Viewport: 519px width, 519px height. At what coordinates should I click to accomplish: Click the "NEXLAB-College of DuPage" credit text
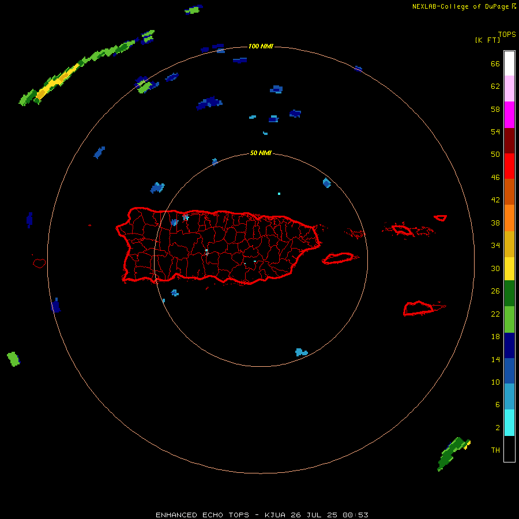(x=460, y=6)
